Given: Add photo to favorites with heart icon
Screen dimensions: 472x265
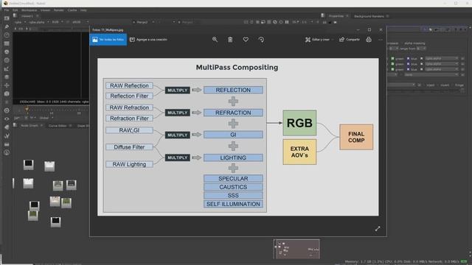Looking at the screenshot, I should [x=246, y=39].
